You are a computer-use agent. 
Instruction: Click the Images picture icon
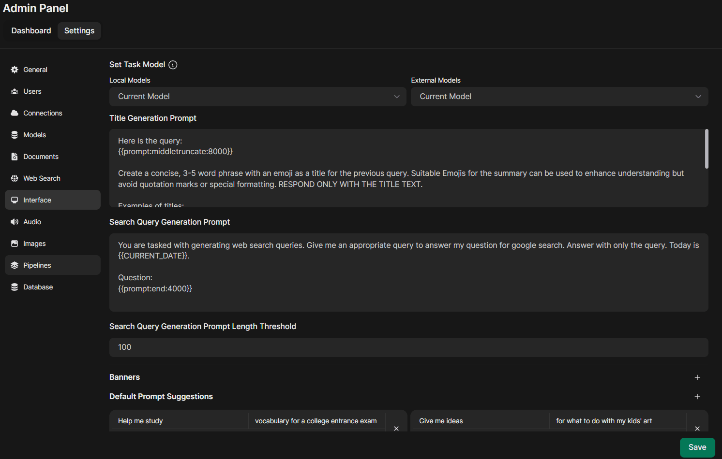[x=15, y=243]
